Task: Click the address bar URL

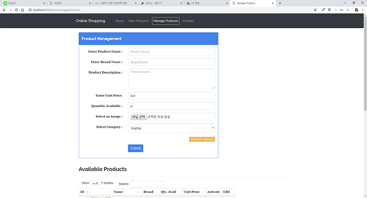Action: 57,10
